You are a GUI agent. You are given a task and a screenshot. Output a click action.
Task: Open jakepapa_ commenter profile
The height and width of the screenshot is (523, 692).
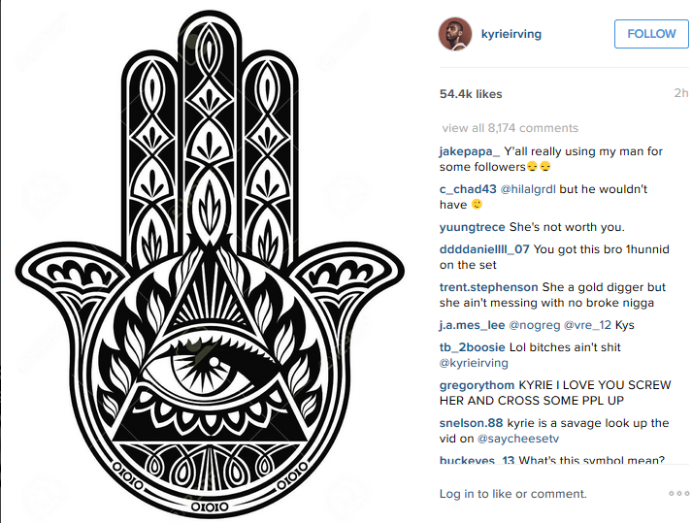click(470, 151)
